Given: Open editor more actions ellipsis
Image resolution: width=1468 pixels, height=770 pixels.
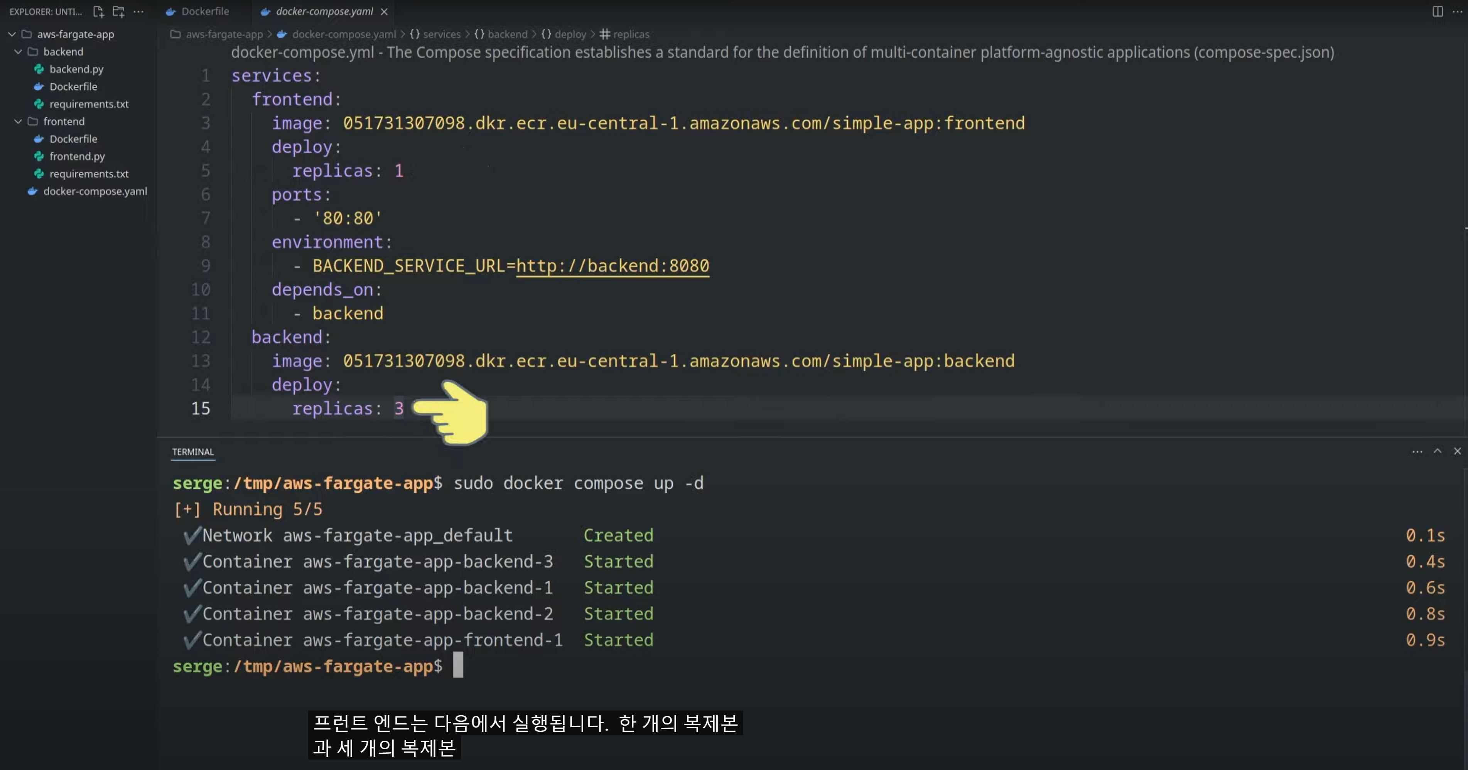Looking at the screenshot, I should tap(1457, 12).
